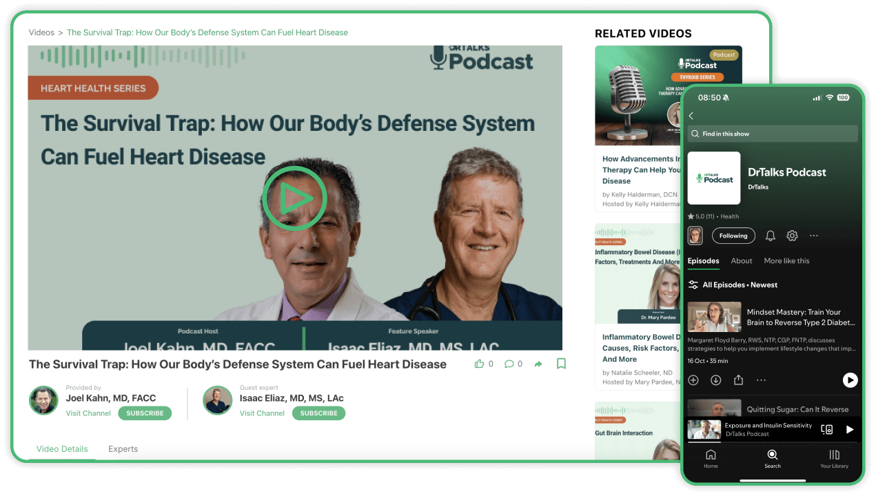Visit Isaac Eliaz's channel
Image resolution: width=876 pixels, height=496 pixels.
(x=262, y=413)
